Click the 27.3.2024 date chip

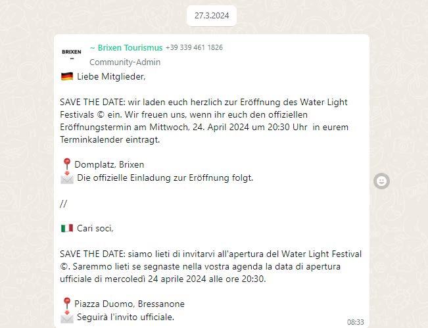212,16
